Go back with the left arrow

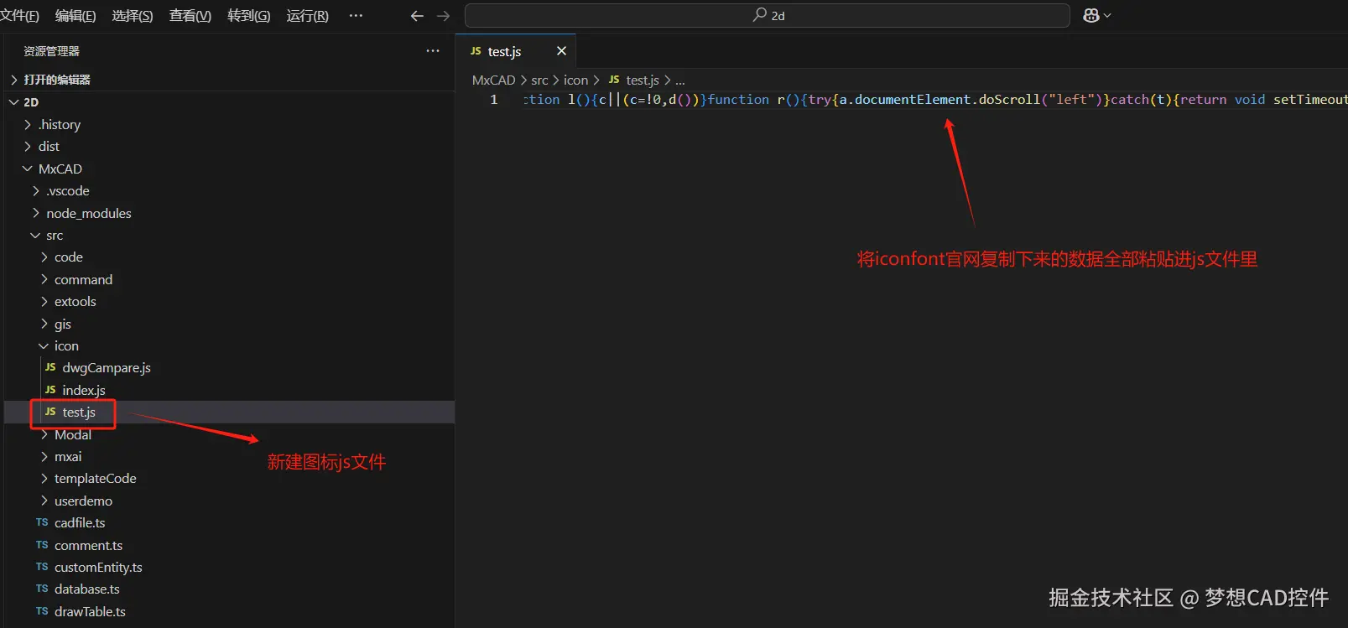click(417, 16)
